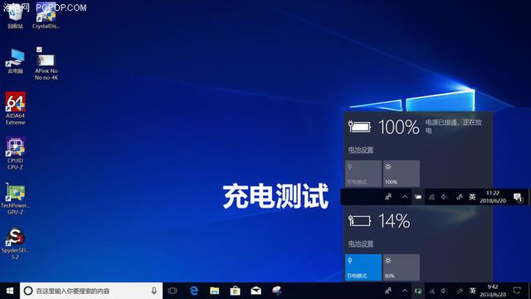Open the Mail app on the taskbar

(256, 291)
